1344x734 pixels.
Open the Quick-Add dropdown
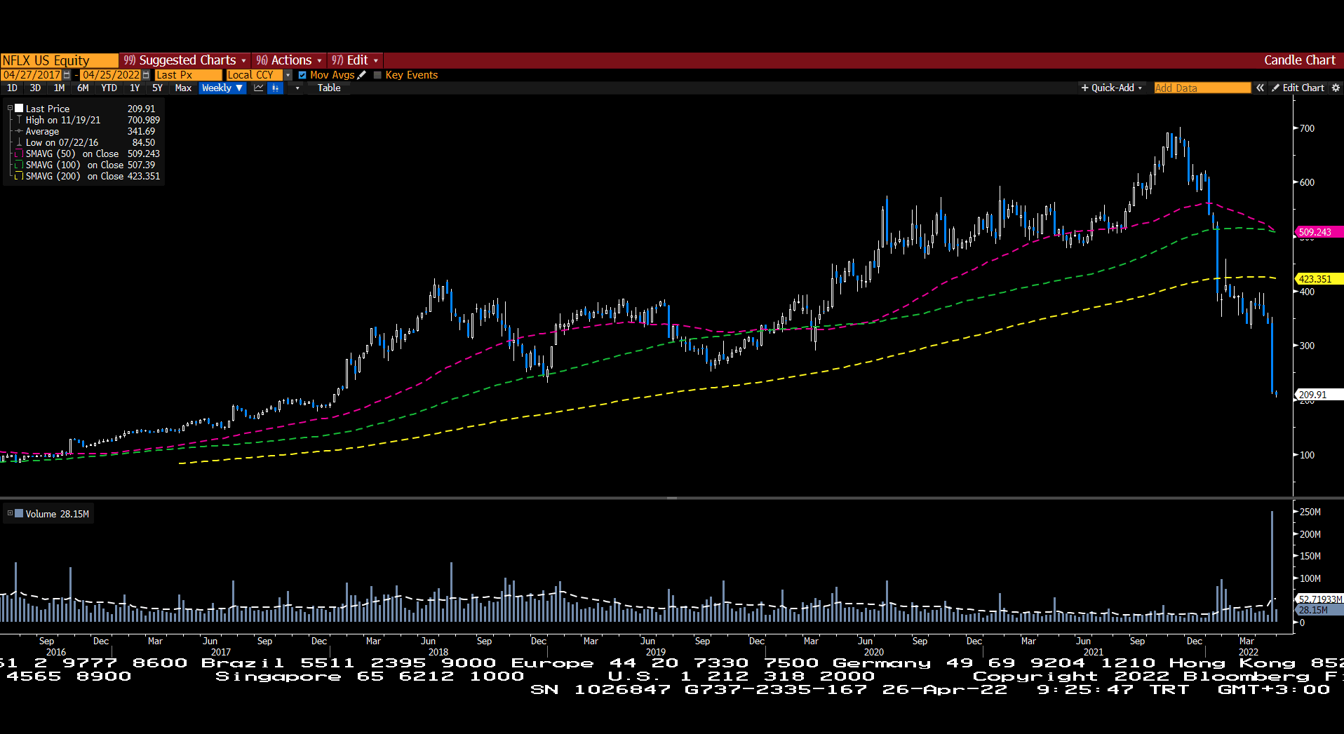[1112, 88]
